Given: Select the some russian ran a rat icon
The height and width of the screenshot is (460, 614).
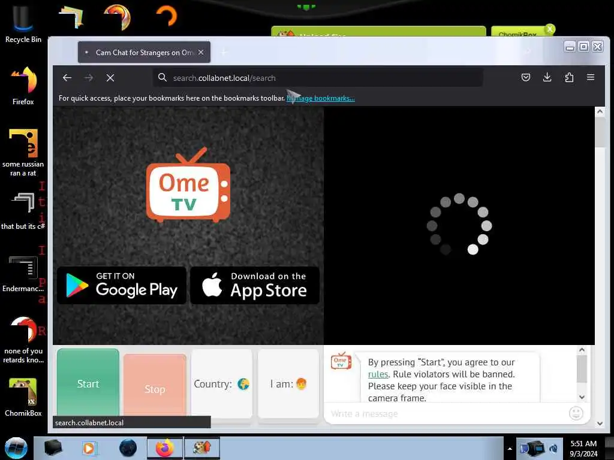Looking at the screenshot, I should point(23,153).
